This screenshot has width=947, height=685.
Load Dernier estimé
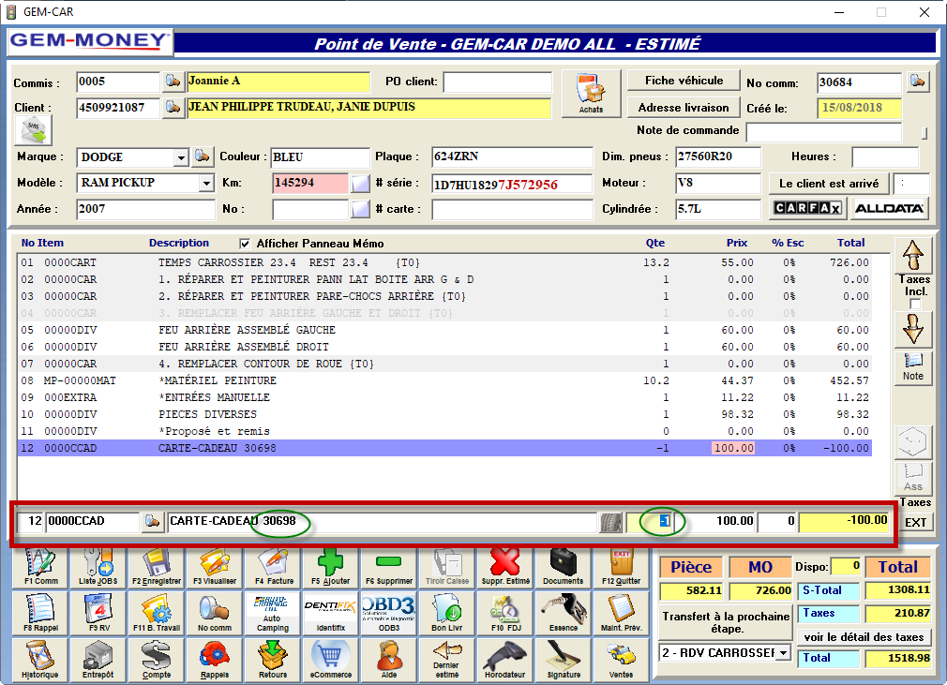coord(447,659)
